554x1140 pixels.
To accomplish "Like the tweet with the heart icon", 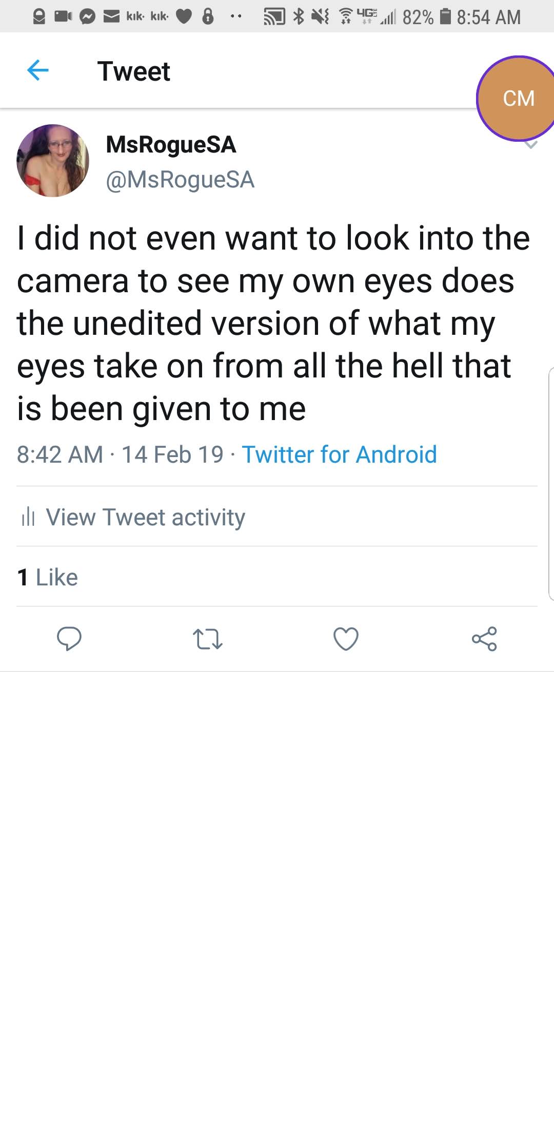I will point(346,639).
